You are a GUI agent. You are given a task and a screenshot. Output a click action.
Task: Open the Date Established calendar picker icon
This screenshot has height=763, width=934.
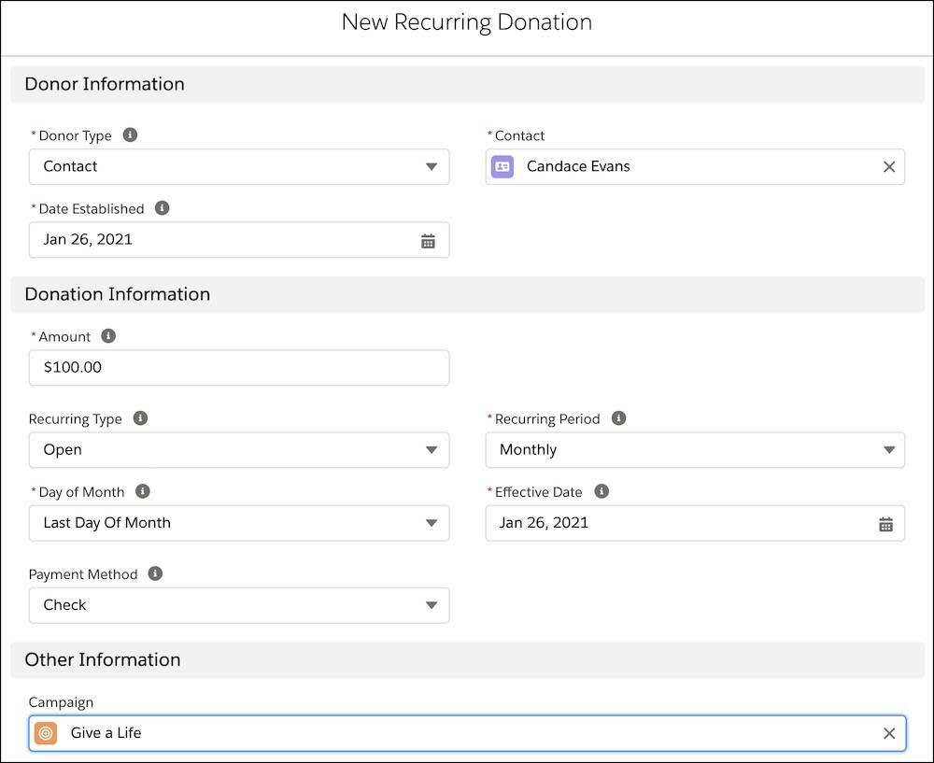(428, 240)
